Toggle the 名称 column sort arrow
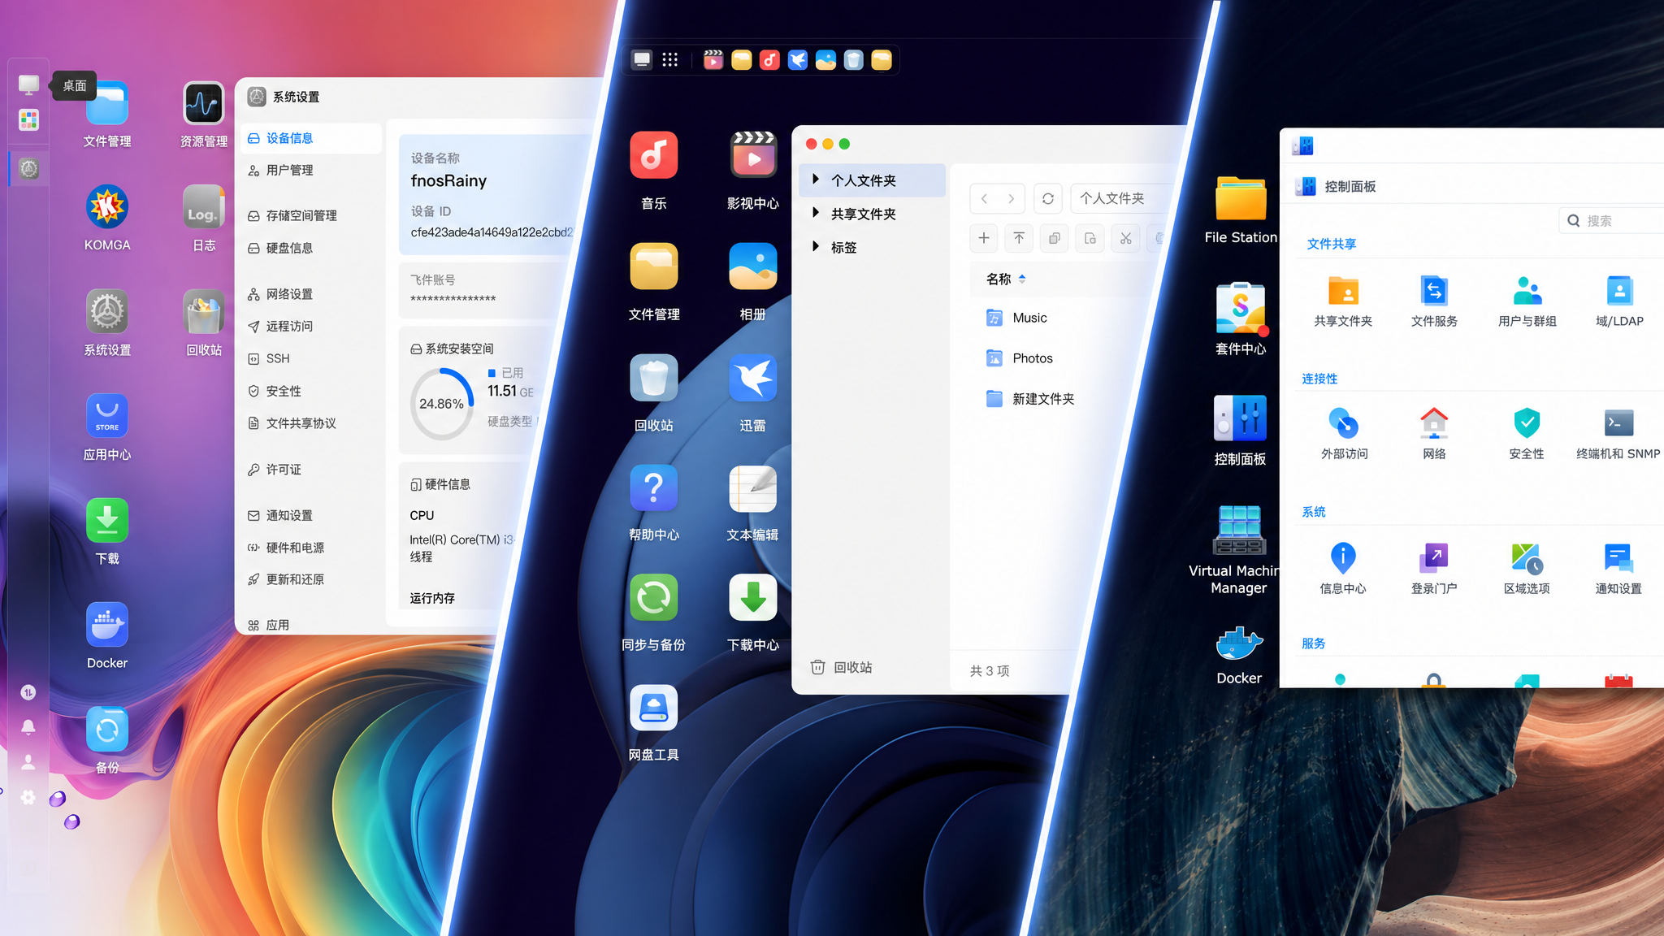Viewport: 1664px width, 936px height. click(1022, 279)
